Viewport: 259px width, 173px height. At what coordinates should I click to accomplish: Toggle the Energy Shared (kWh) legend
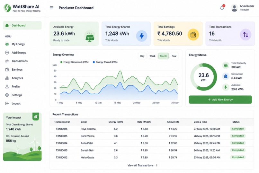point(105,62)
